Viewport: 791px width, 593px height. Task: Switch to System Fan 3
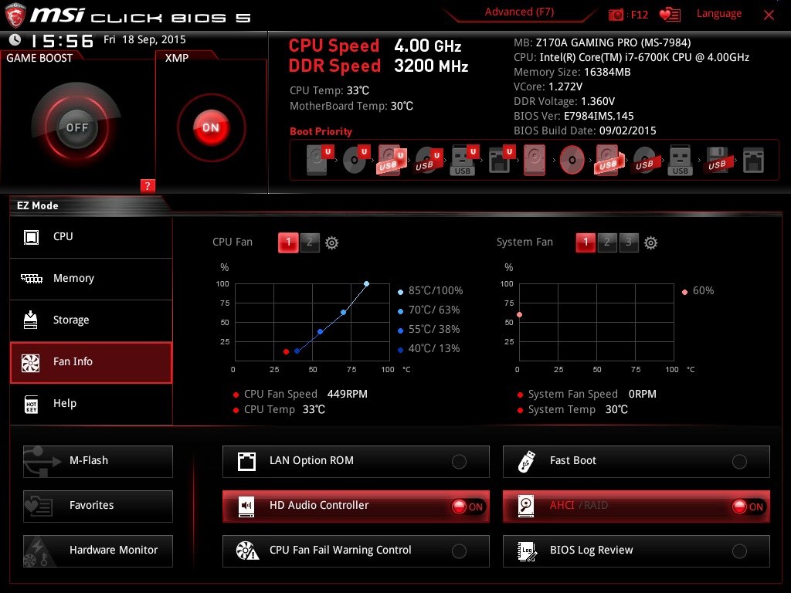[x=629, y=242]
